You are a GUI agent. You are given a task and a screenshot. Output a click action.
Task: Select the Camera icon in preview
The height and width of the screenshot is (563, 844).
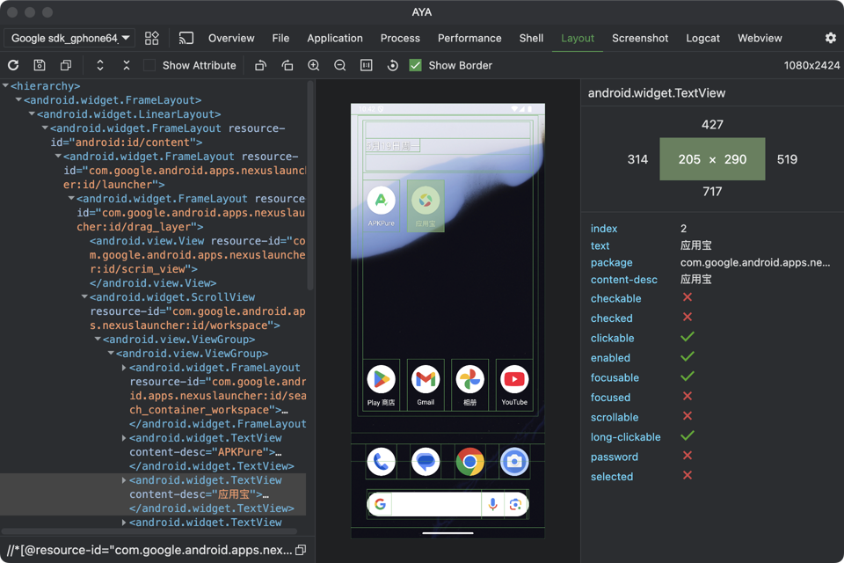[x=514, y=462]
